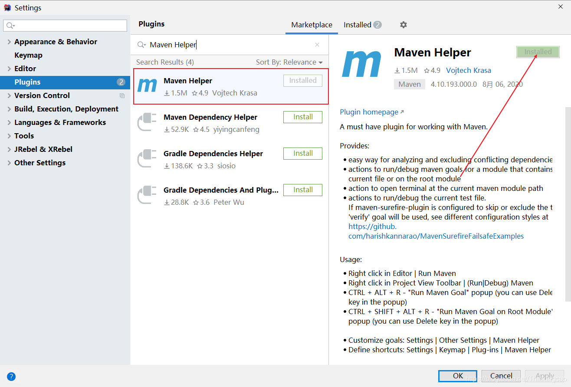This screenshot has width=571, height=387.
Task: Open the Sort By: Relevance dropdown
Action: click(289, 62)
